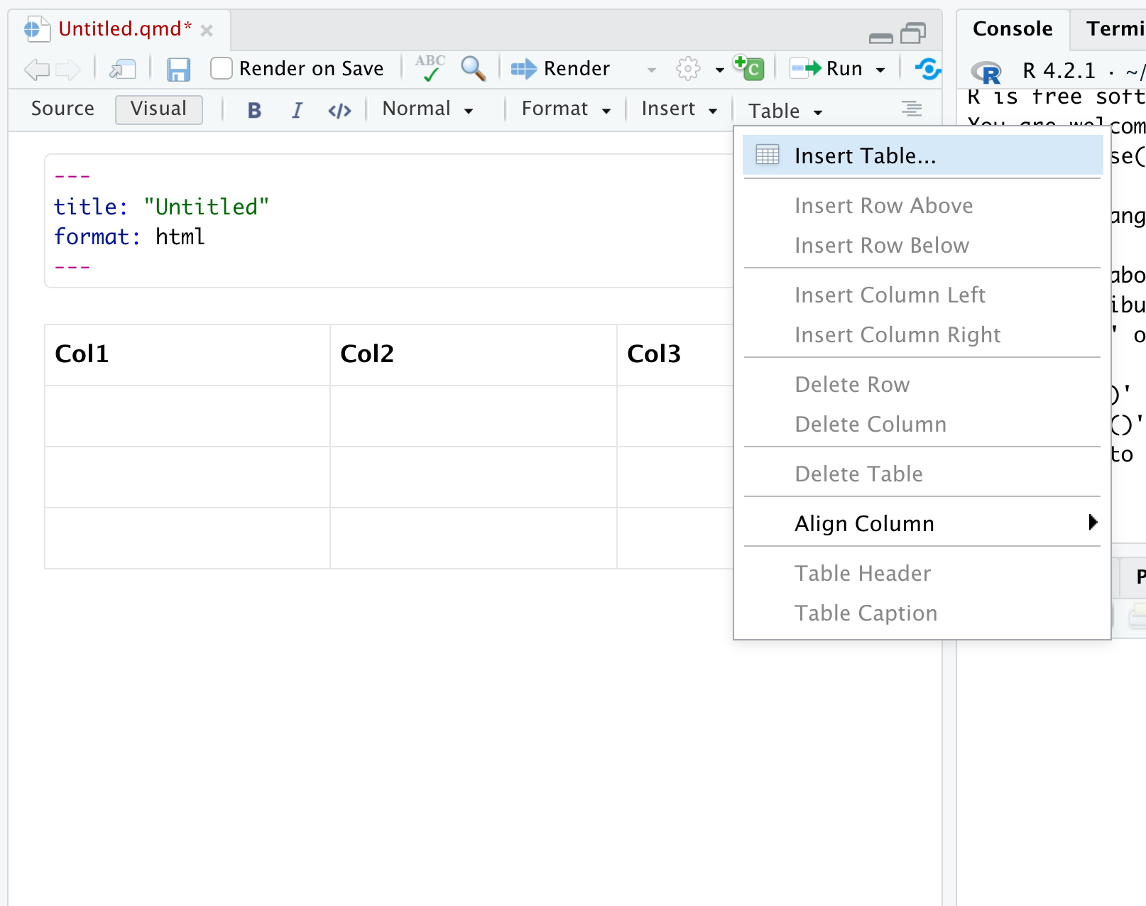Click the back navigation arrow

tap(37, 69)
